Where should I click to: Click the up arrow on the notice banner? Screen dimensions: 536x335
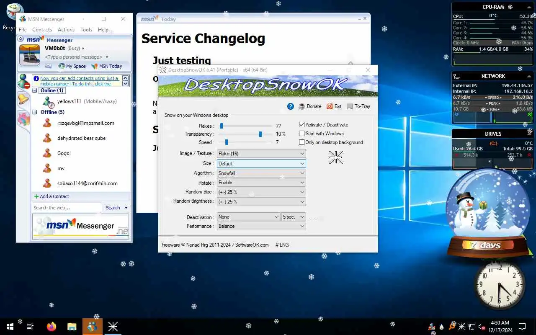(x=125, y=78)
